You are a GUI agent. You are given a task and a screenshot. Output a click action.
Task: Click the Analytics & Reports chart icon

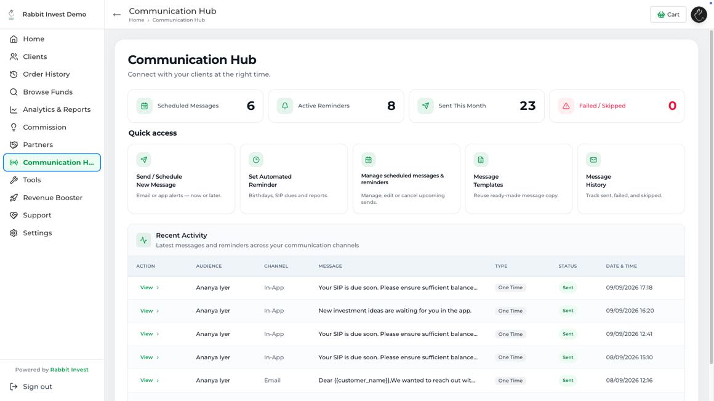[14, 109]
